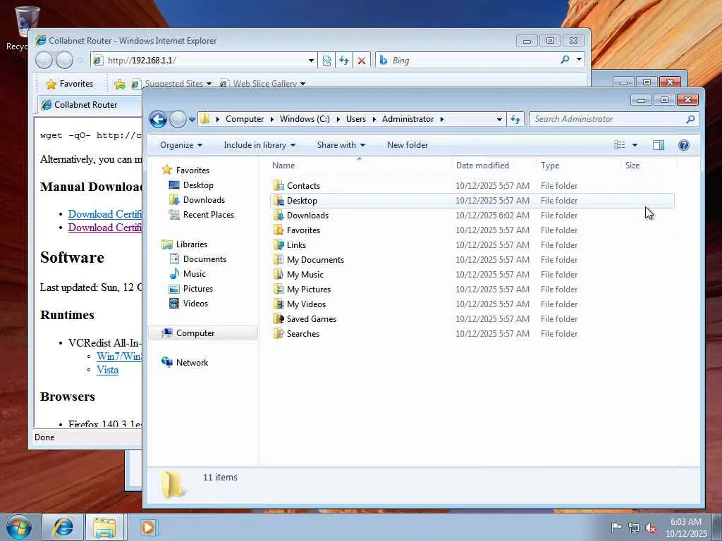Screen dimensions: 722x541
Task: Go back in Explorer navigation
Action: [158, 119]
